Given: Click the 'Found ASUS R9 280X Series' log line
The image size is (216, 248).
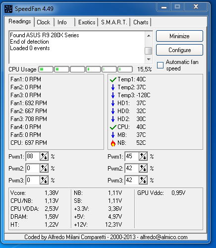Looking at the screenshot, I should click(45, 35).
